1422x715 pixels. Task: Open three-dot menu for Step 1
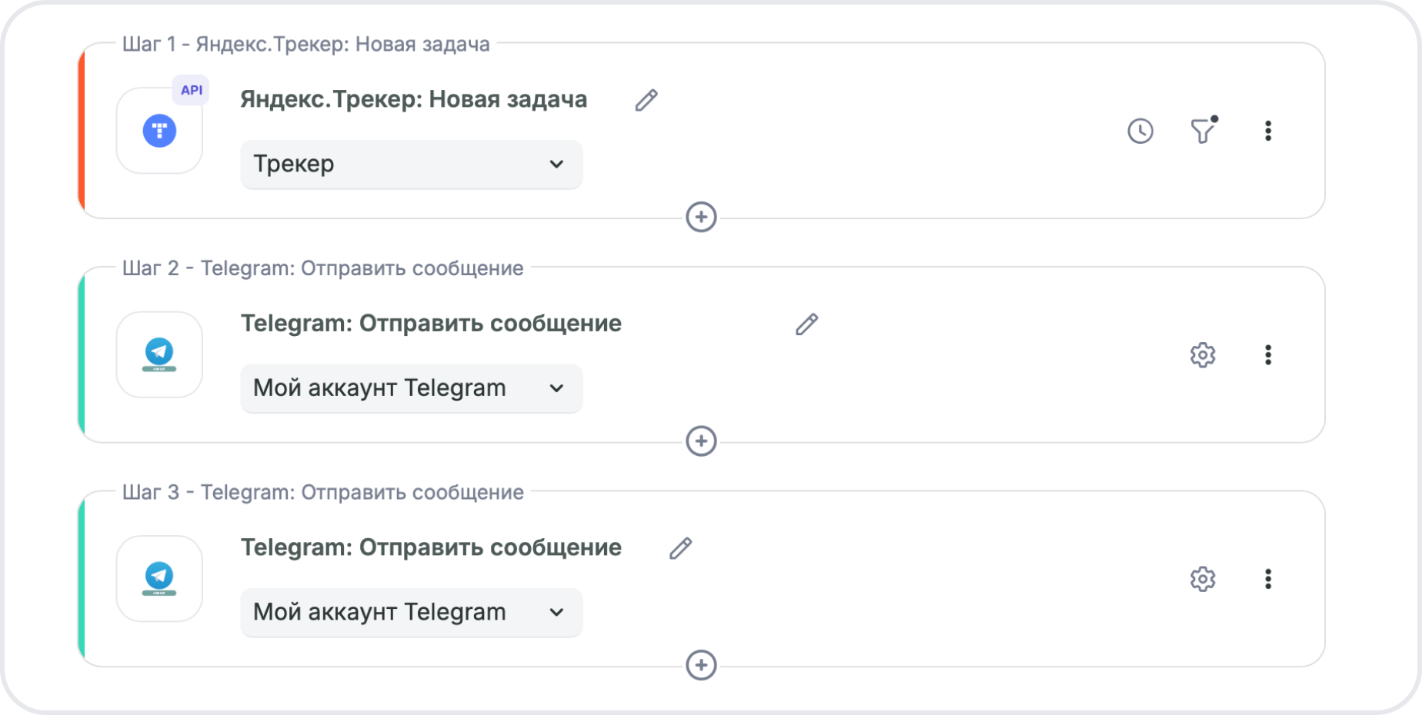1268,131
